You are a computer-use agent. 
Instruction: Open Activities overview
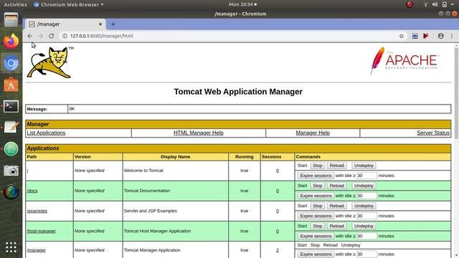coord(15,4)
